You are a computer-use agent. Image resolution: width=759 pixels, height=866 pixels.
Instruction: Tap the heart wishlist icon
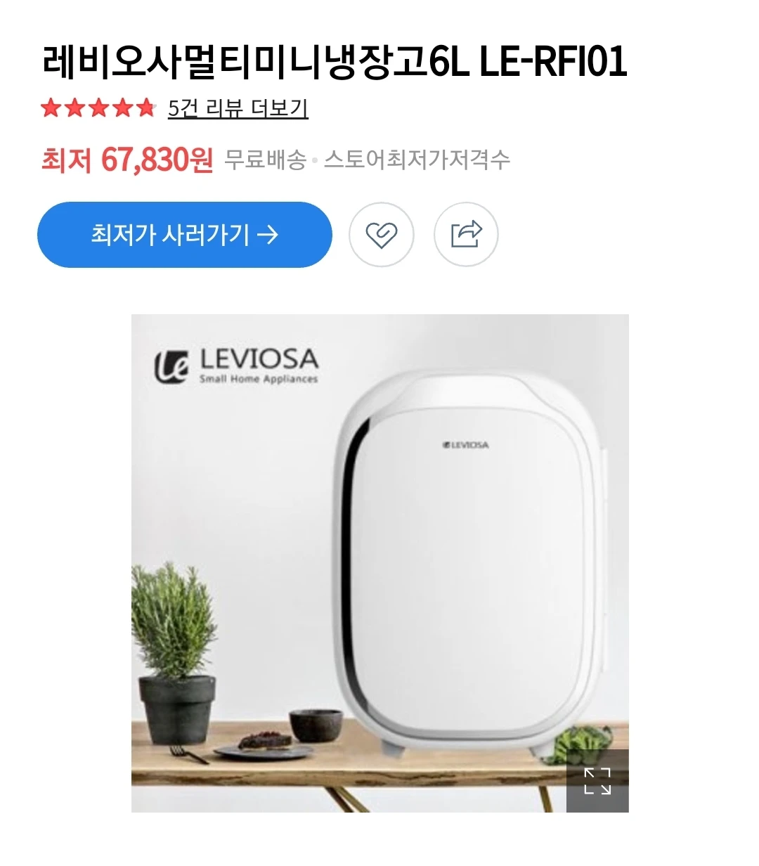[x=382, y=235]
